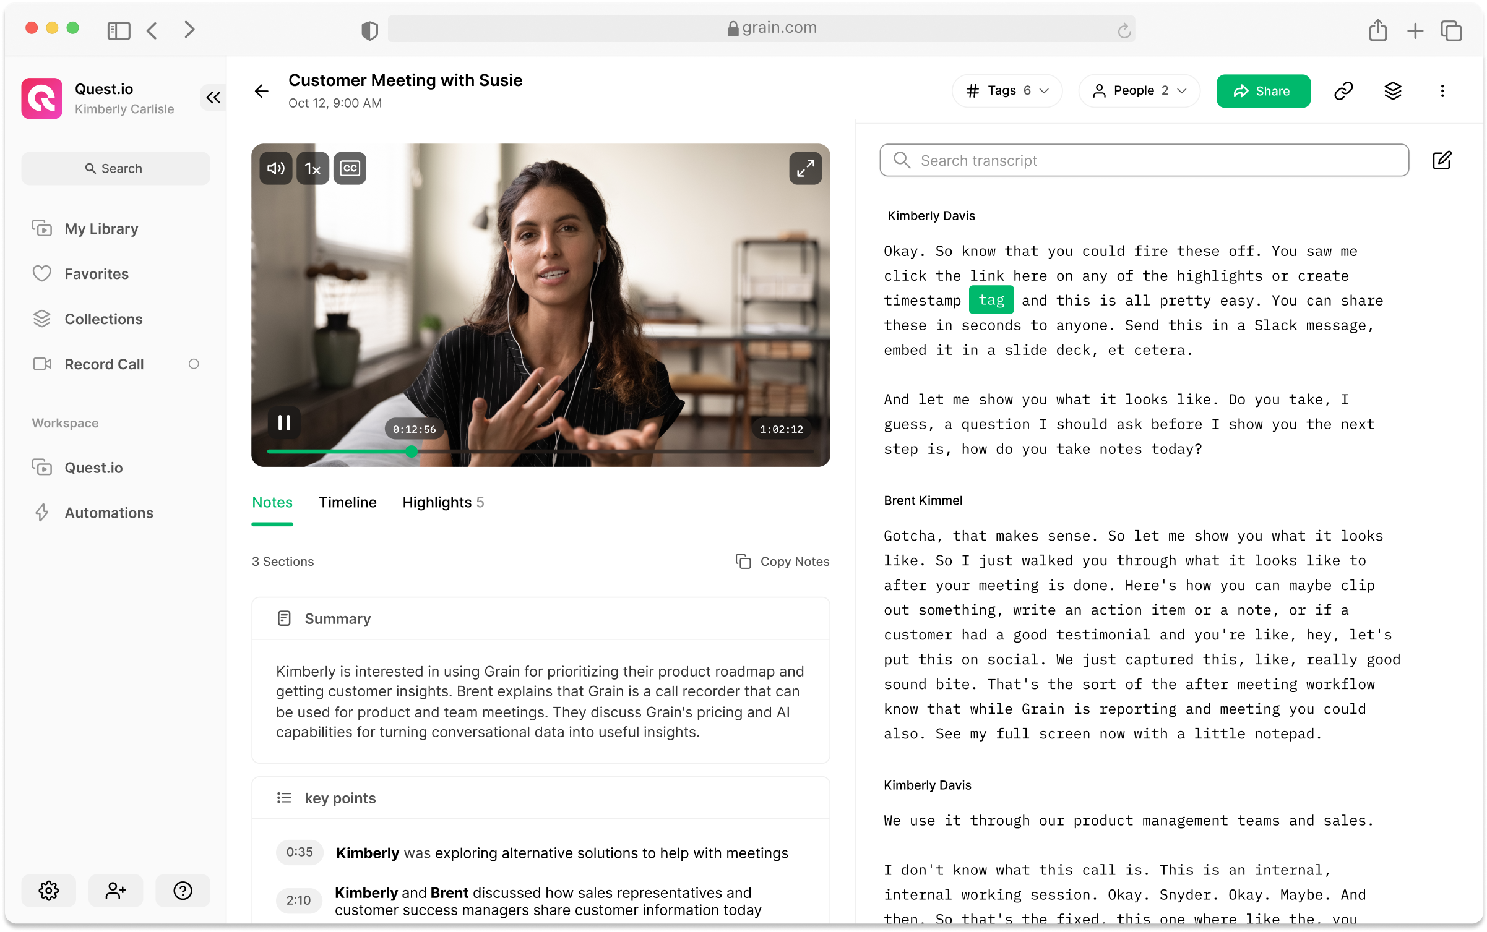Click the green Share button

(1263, 91)
